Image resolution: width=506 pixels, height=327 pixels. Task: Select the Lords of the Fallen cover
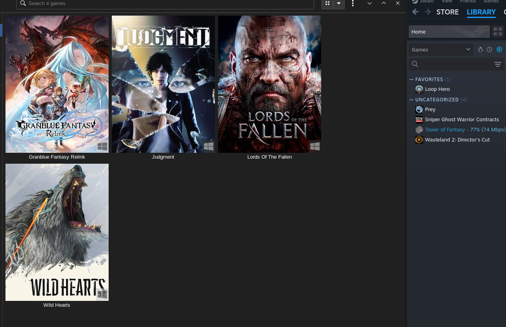pos(270,84)
